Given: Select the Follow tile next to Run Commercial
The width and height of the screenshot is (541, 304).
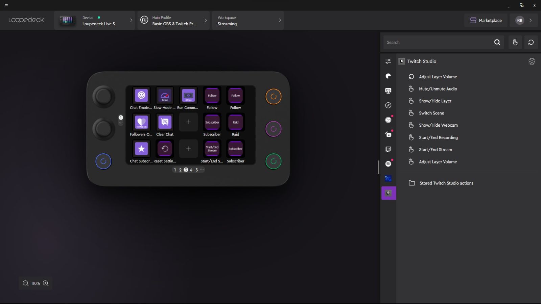Looking at the screenshot, I should 212,96.
